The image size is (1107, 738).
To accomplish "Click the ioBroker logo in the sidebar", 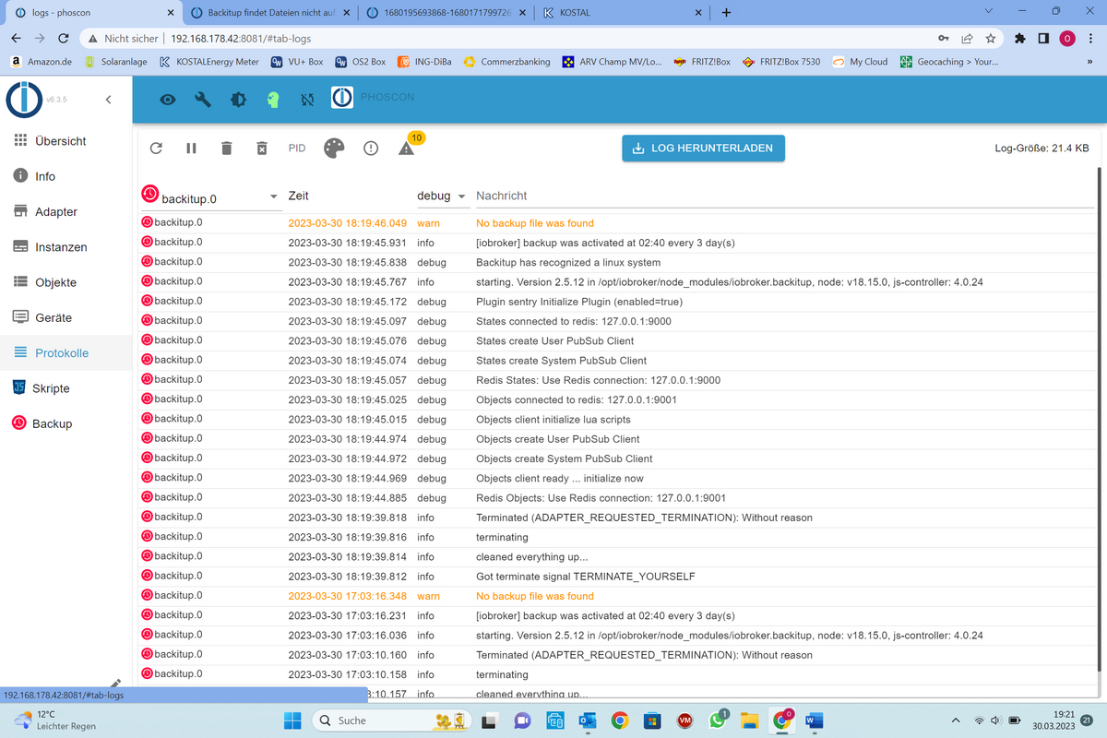I will (24, 100).
